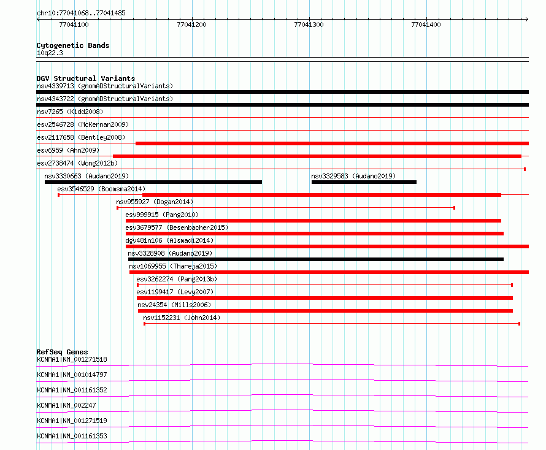The image size is (546, 450).
Task: Click ruler position 77041400
Action: (x=426, y=25)
